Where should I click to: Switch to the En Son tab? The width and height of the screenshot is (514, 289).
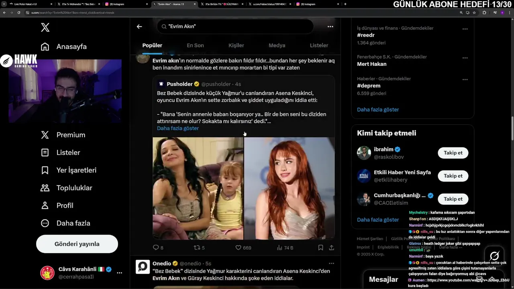[195, 45]
